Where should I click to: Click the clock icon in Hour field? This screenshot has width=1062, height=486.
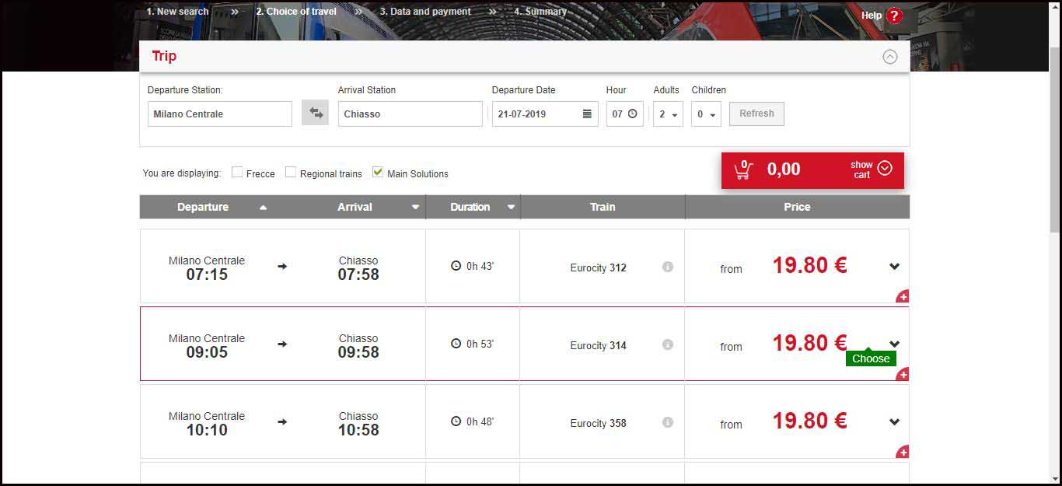tap(632, 114)
